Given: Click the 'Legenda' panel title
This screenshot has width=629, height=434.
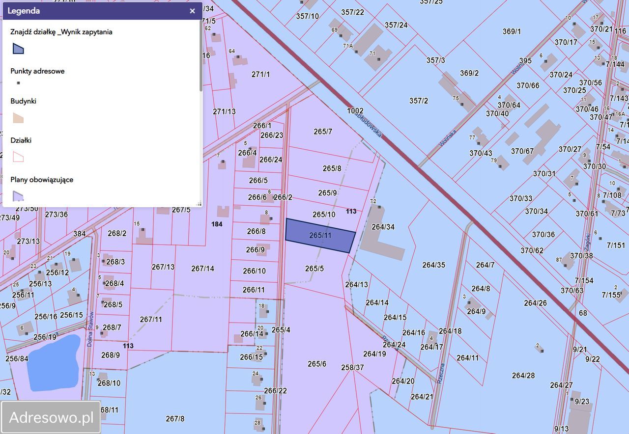Looking at the screenshot, I should tap(24, 11).
